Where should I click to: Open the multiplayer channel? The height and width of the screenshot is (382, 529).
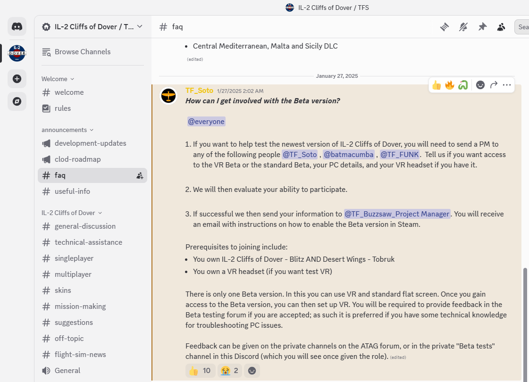point(92,274)
